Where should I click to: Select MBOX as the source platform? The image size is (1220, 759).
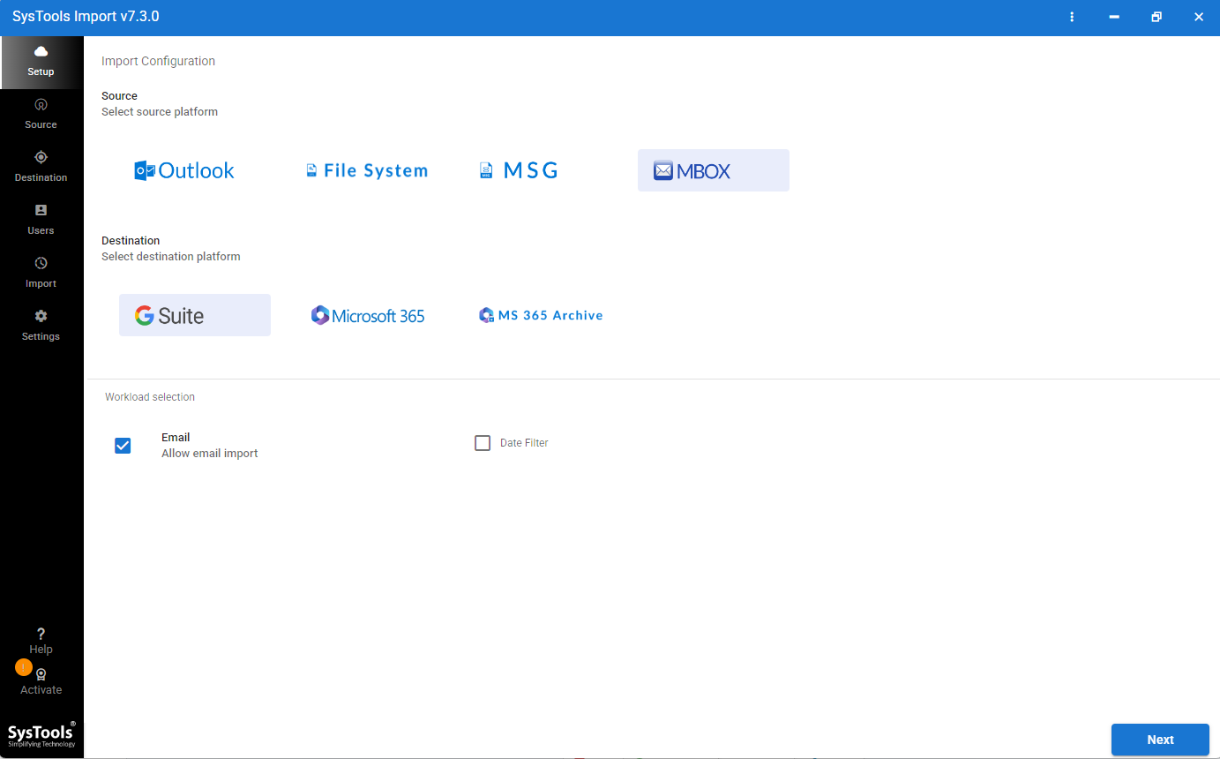713,170
